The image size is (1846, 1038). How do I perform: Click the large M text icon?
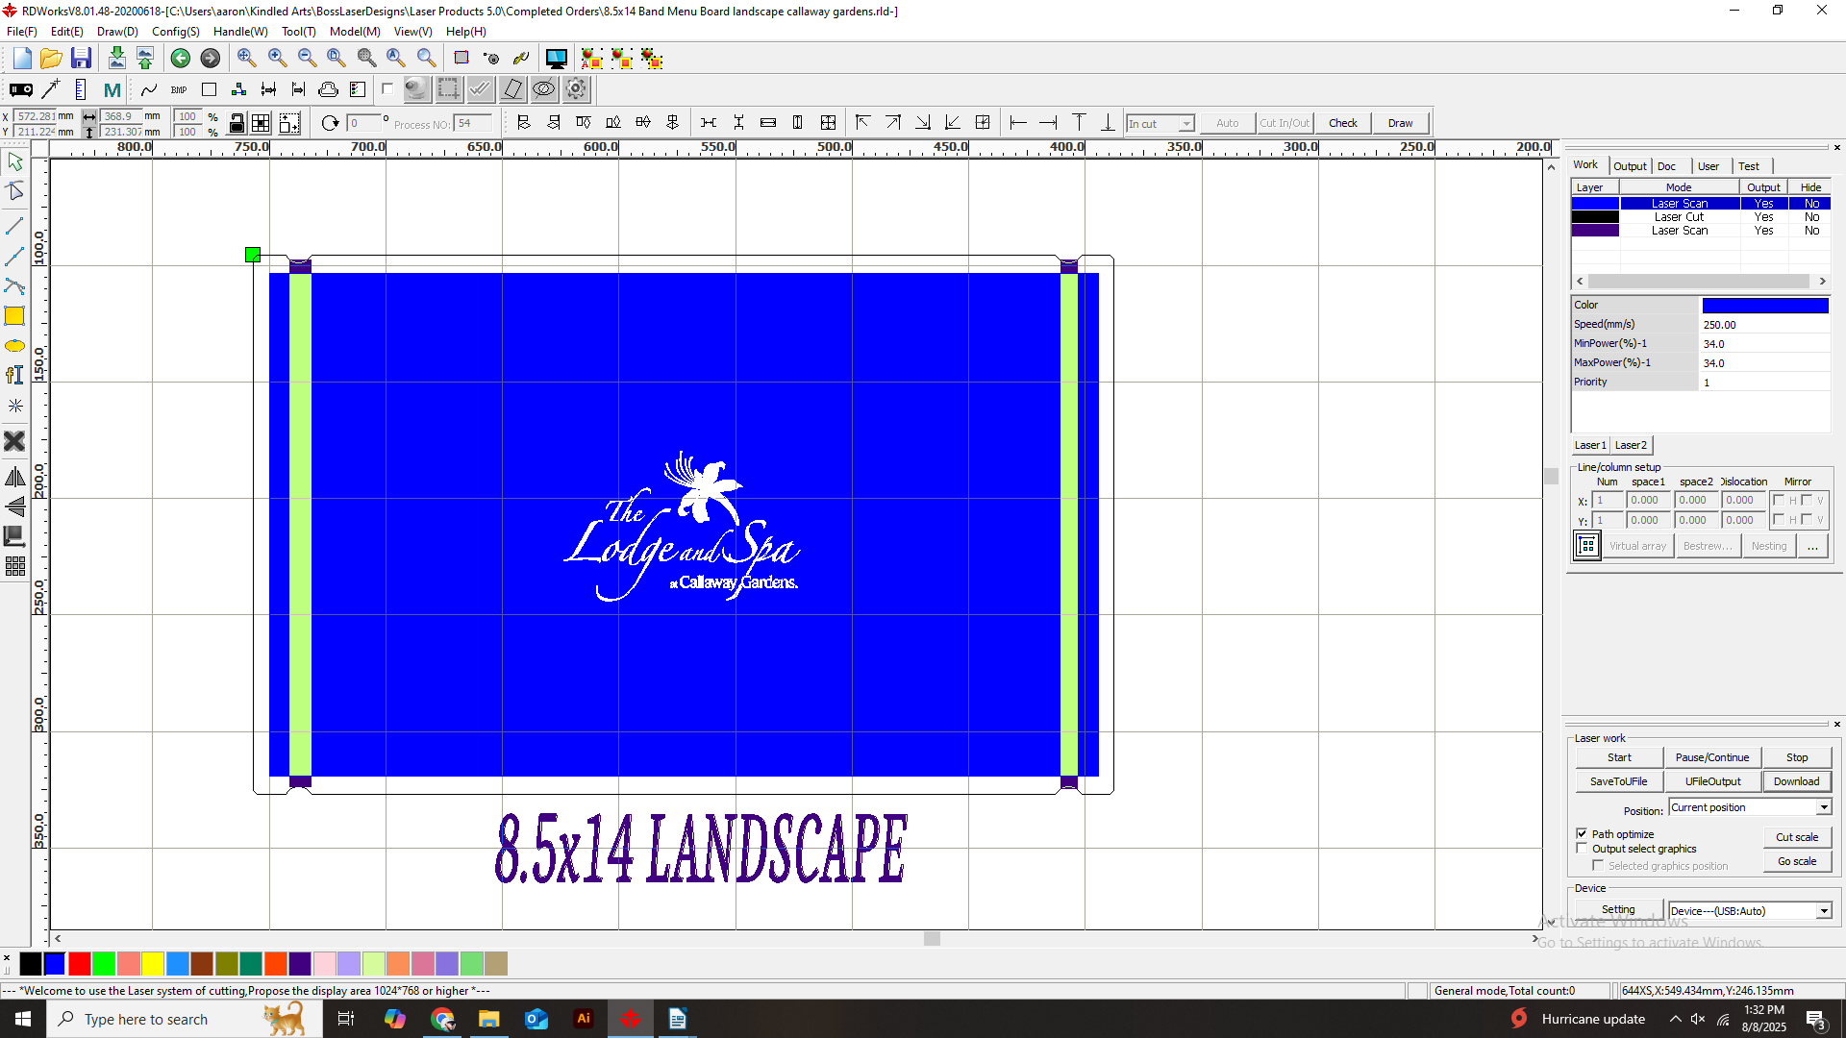112,89
